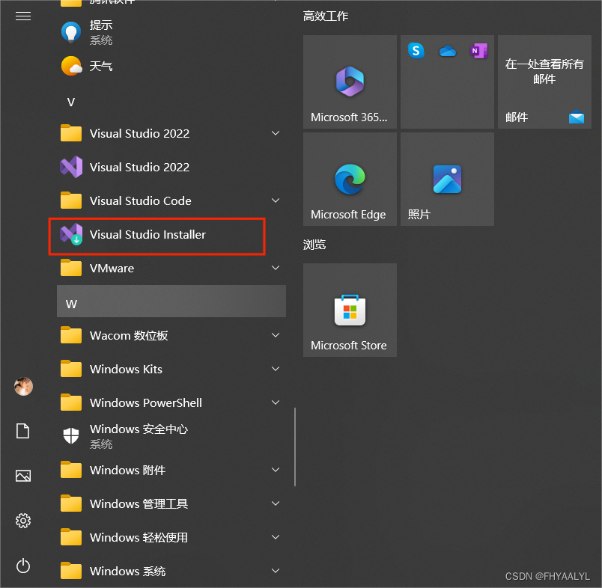Launch OneNote from the tile group
This screenshot has width=602, height=588.
point(478,51)
